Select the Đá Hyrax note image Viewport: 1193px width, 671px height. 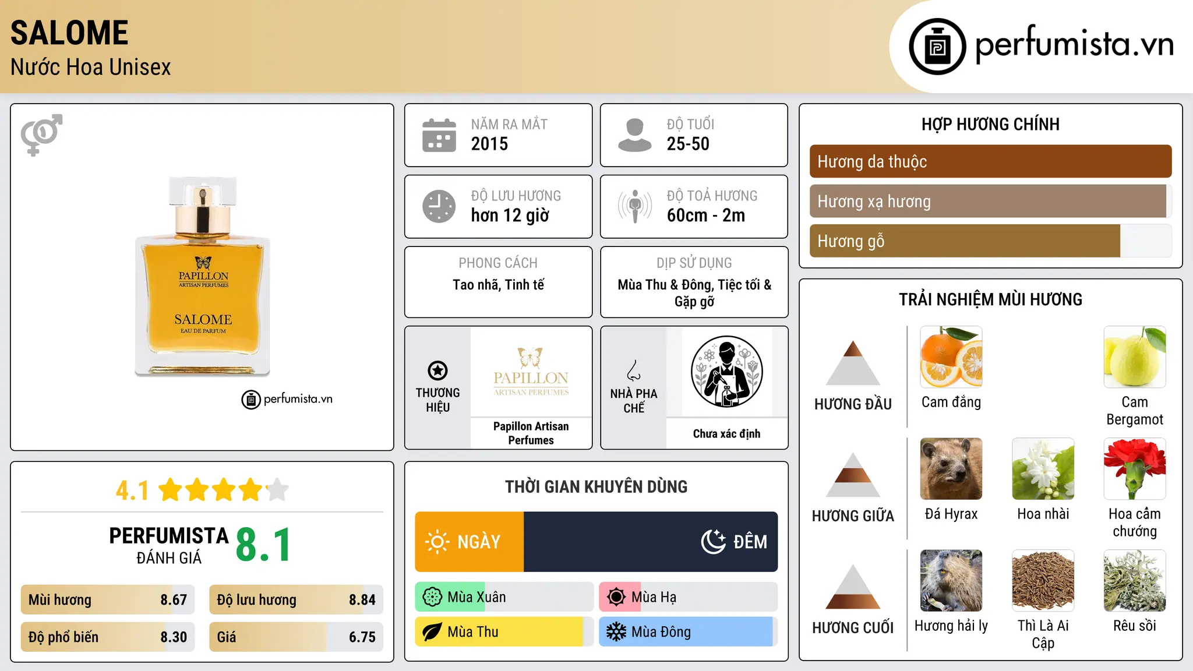pos(951,469)
